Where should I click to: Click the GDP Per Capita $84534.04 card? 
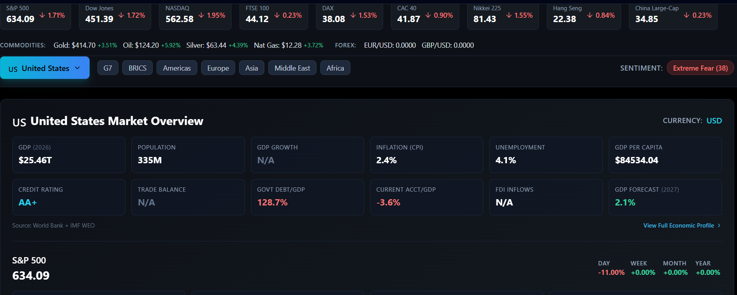coord(665,155)
